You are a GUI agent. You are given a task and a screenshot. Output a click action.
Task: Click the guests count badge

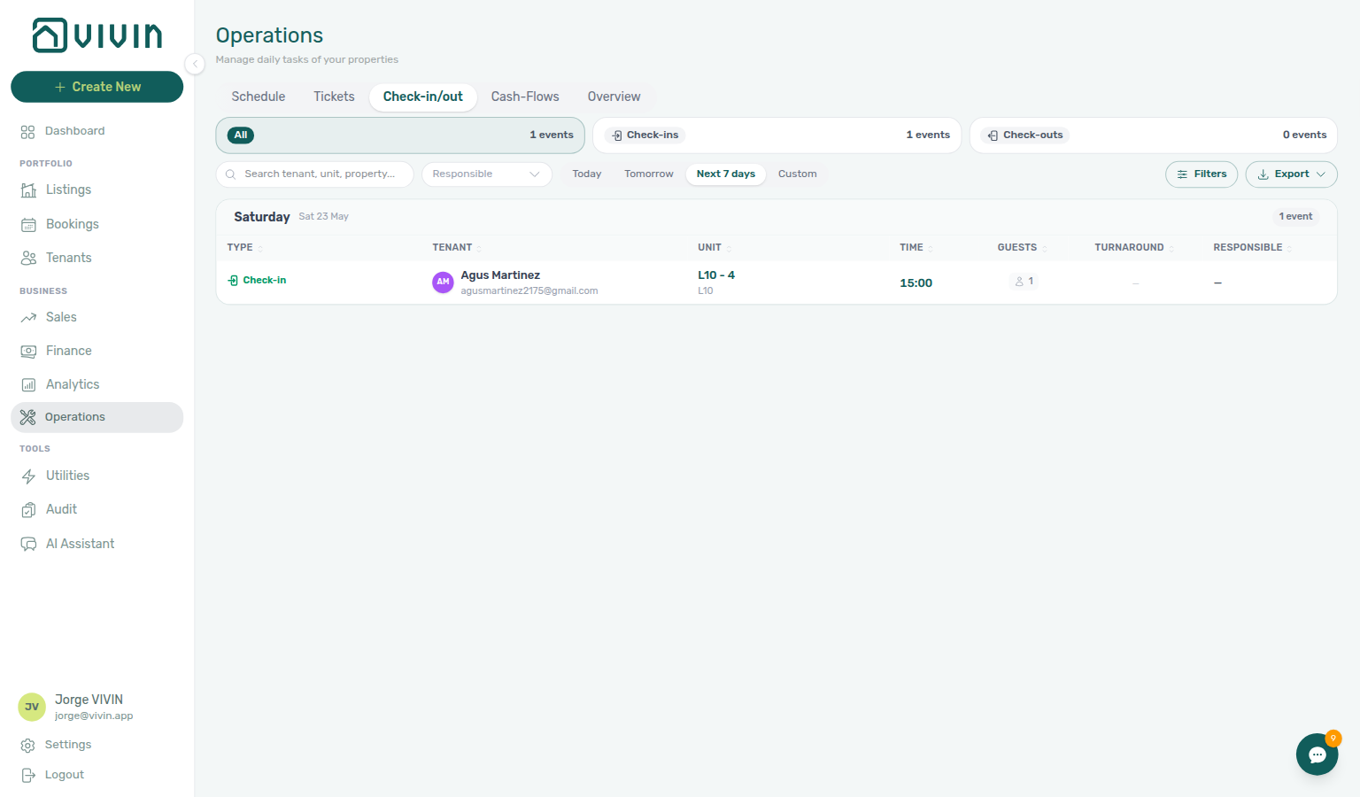pos(1024,282)
